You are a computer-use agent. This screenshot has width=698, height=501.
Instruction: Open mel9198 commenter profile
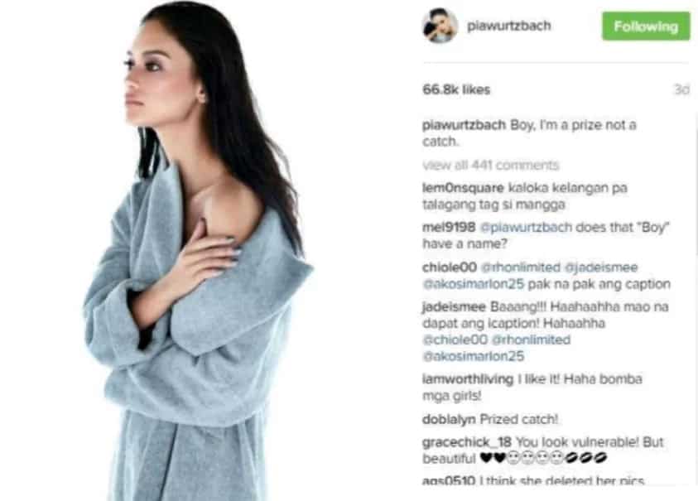click(x=449, y=227)
